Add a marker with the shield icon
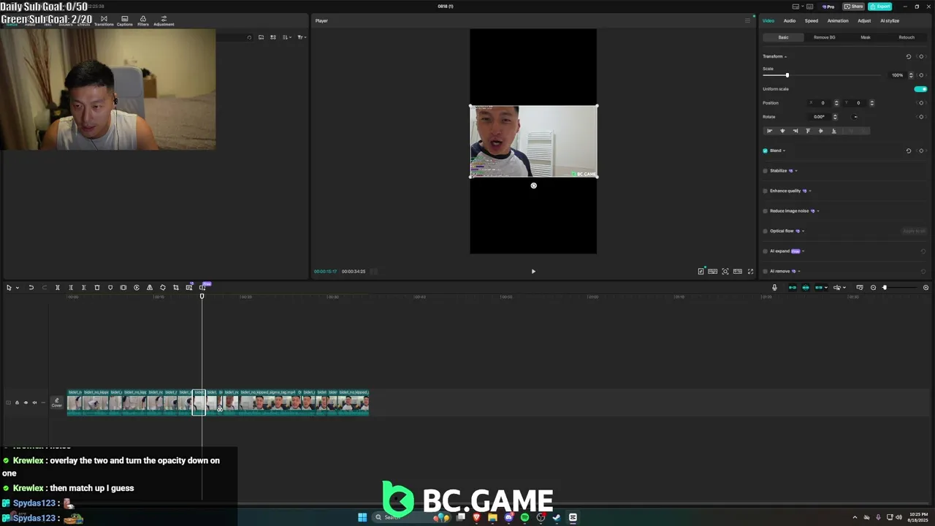Viewport: 935px width, 526px height. click(x=110, y=288)
